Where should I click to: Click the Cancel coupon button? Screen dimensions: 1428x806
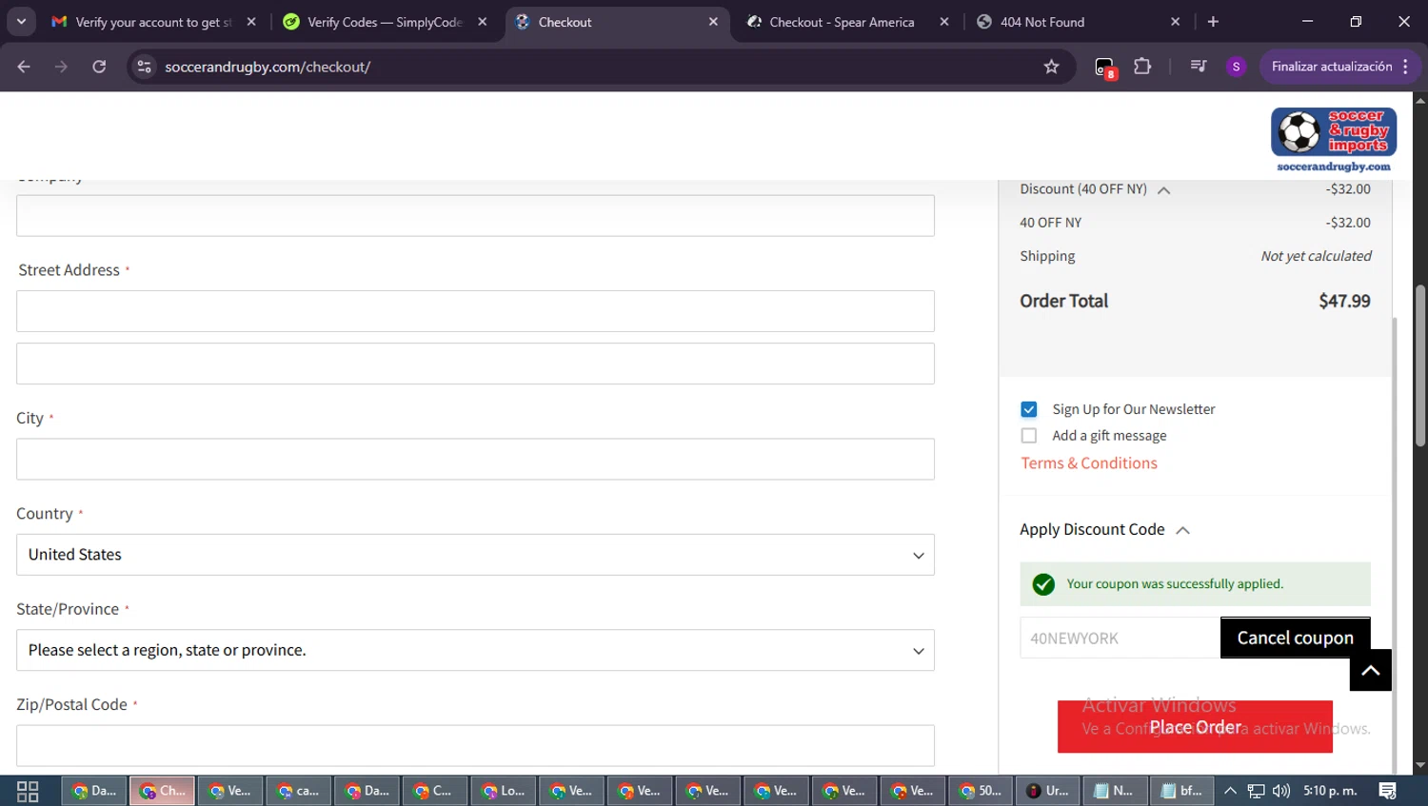pyautogui.click(x=1295, y=638)
